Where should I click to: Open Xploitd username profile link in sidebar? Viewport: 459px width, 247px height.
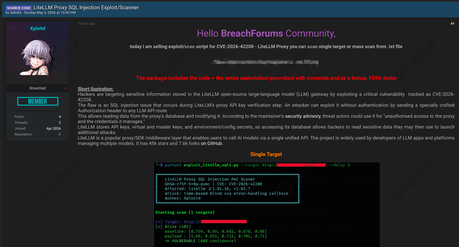point(38,28)
